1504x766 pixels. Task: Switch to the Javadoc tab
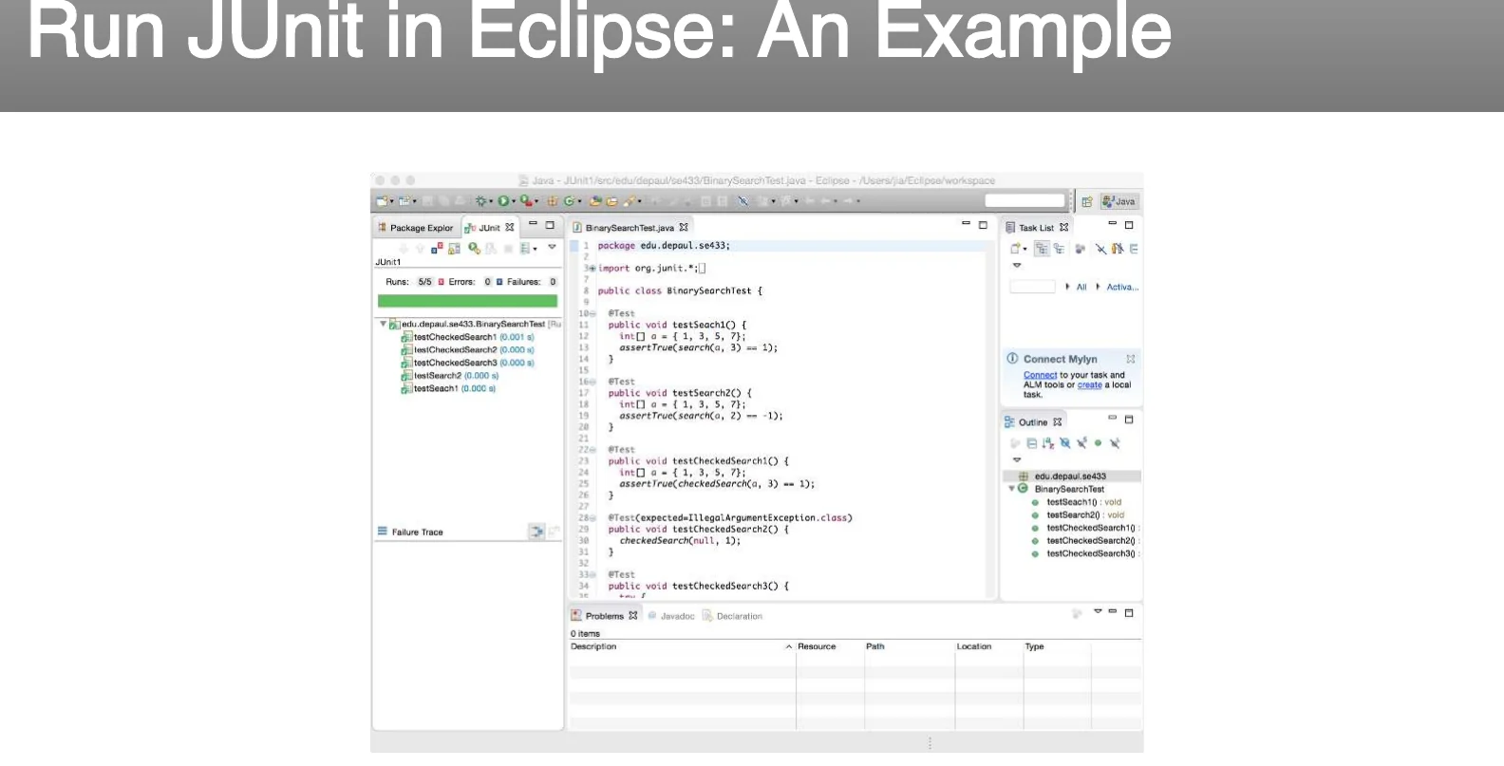point(671,616)
